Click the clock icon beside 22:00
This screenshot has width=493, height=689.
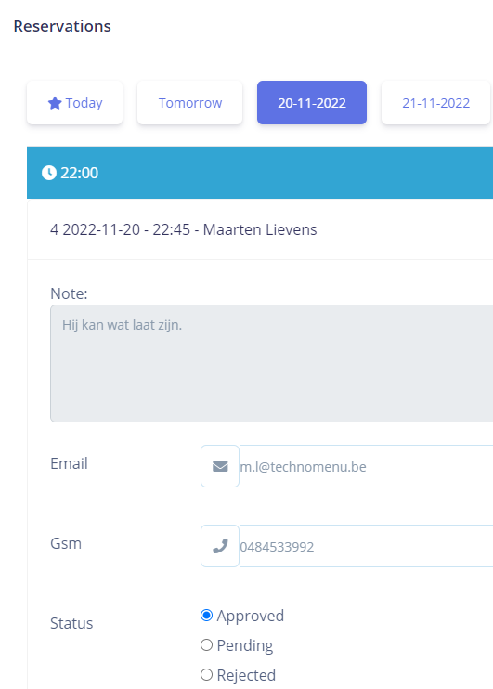(x=49, y=173)
